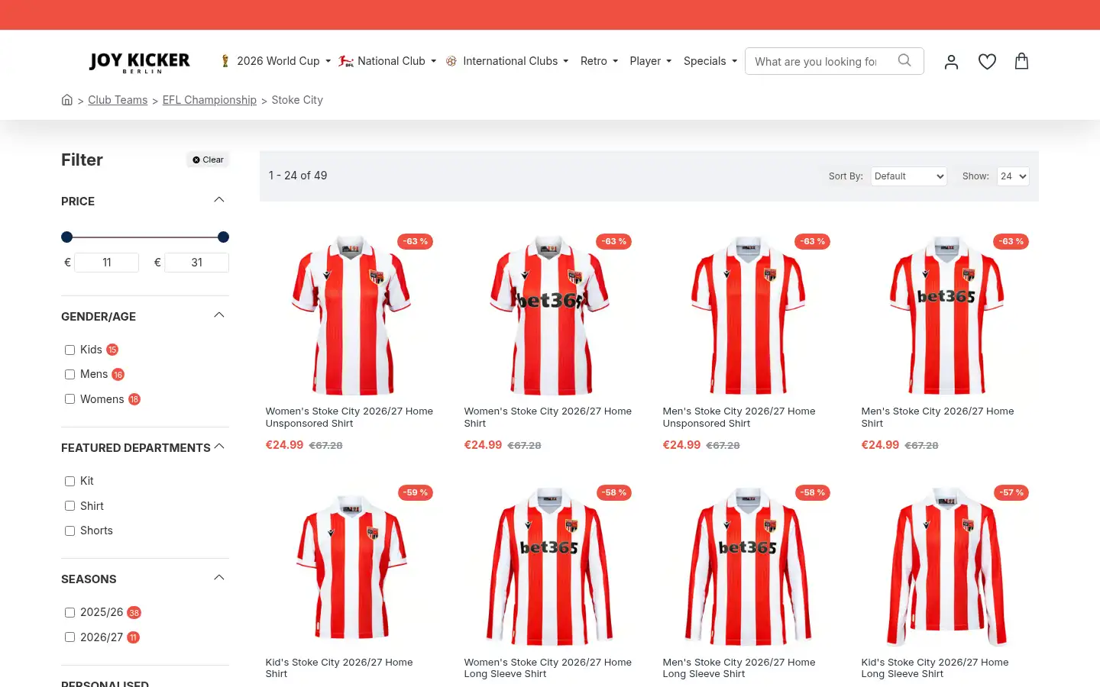Tick the Kids filter checkbox
1100x687 pixels.
click(x=70, y=350)
